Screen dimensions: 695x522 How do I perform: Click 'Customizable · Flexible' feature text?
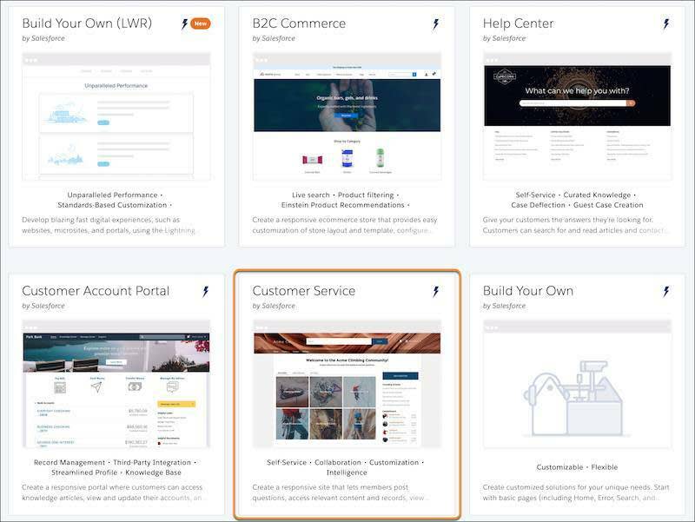click(x=577, y=467)
